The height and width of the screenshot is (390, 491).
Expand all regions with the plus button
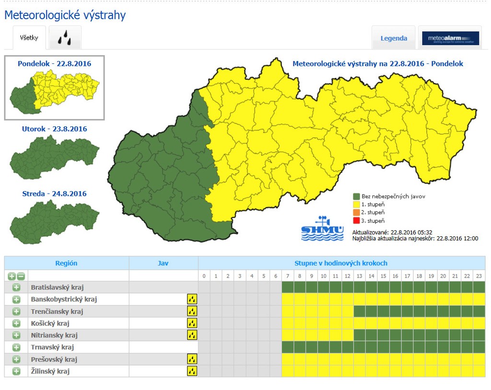click(x=12, y=276)
